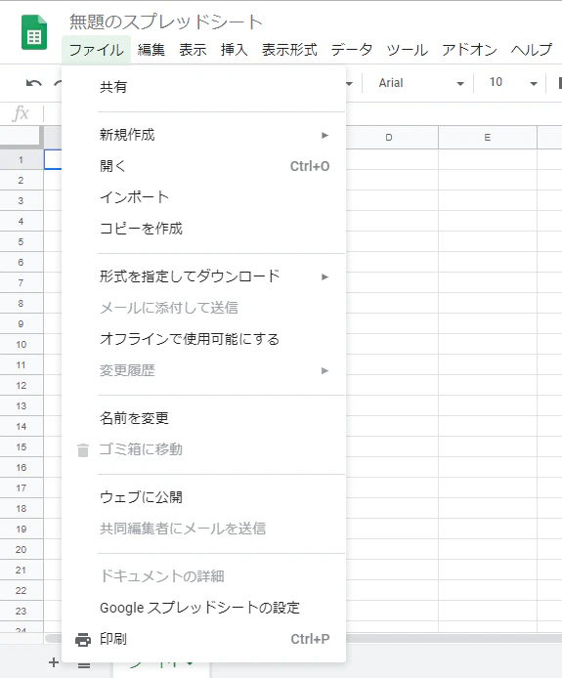Click the title 無題のスプレッドシート
The height and width of the screenshot is (678, 562).
(166, 21)
